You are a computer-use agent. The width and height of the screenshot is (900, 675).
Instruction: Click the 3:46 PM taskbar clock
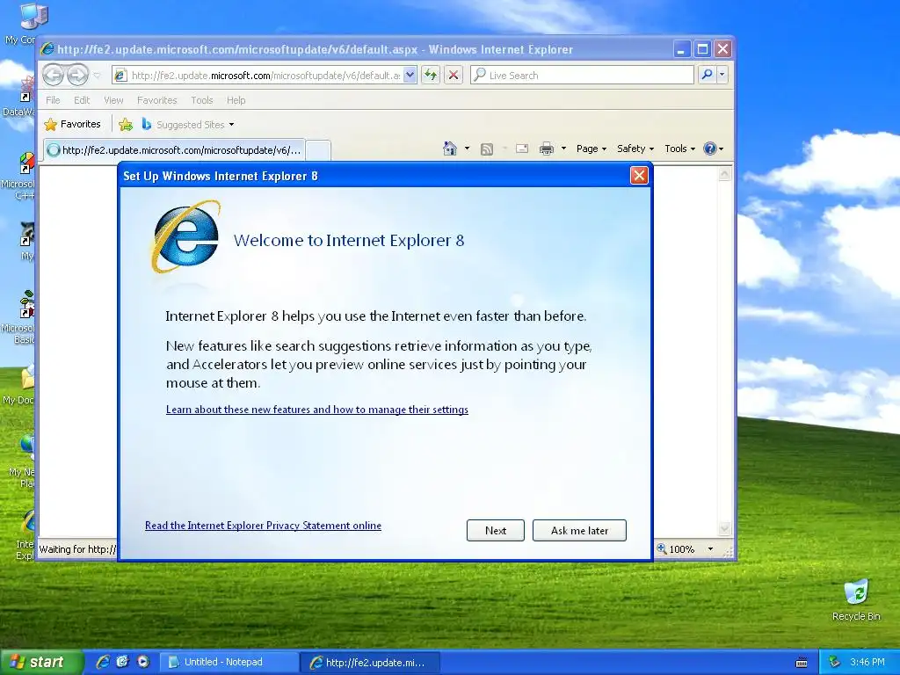coord(867,662)
